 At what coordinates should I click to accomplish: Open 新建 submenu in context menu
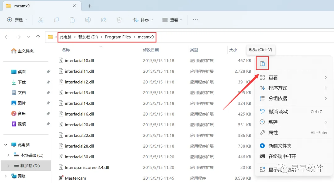tap(294, 122)
